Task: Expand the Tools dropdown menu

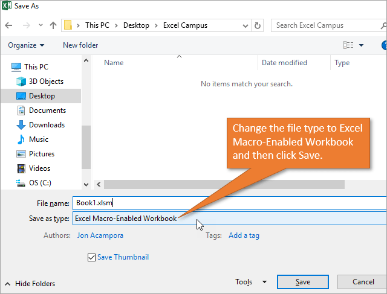Action: tap(251, 282)
